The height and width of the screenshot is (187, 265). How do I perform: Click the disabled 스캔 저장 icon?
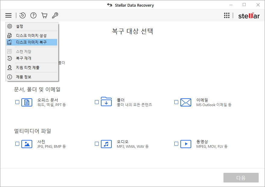click(10, 52)
